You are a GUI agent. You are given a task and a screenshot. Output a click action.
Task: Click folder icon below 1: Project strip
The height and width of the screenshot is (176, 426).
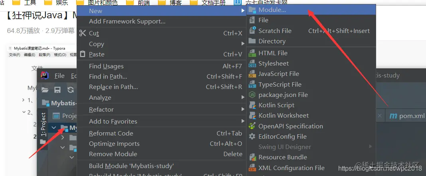43,141
